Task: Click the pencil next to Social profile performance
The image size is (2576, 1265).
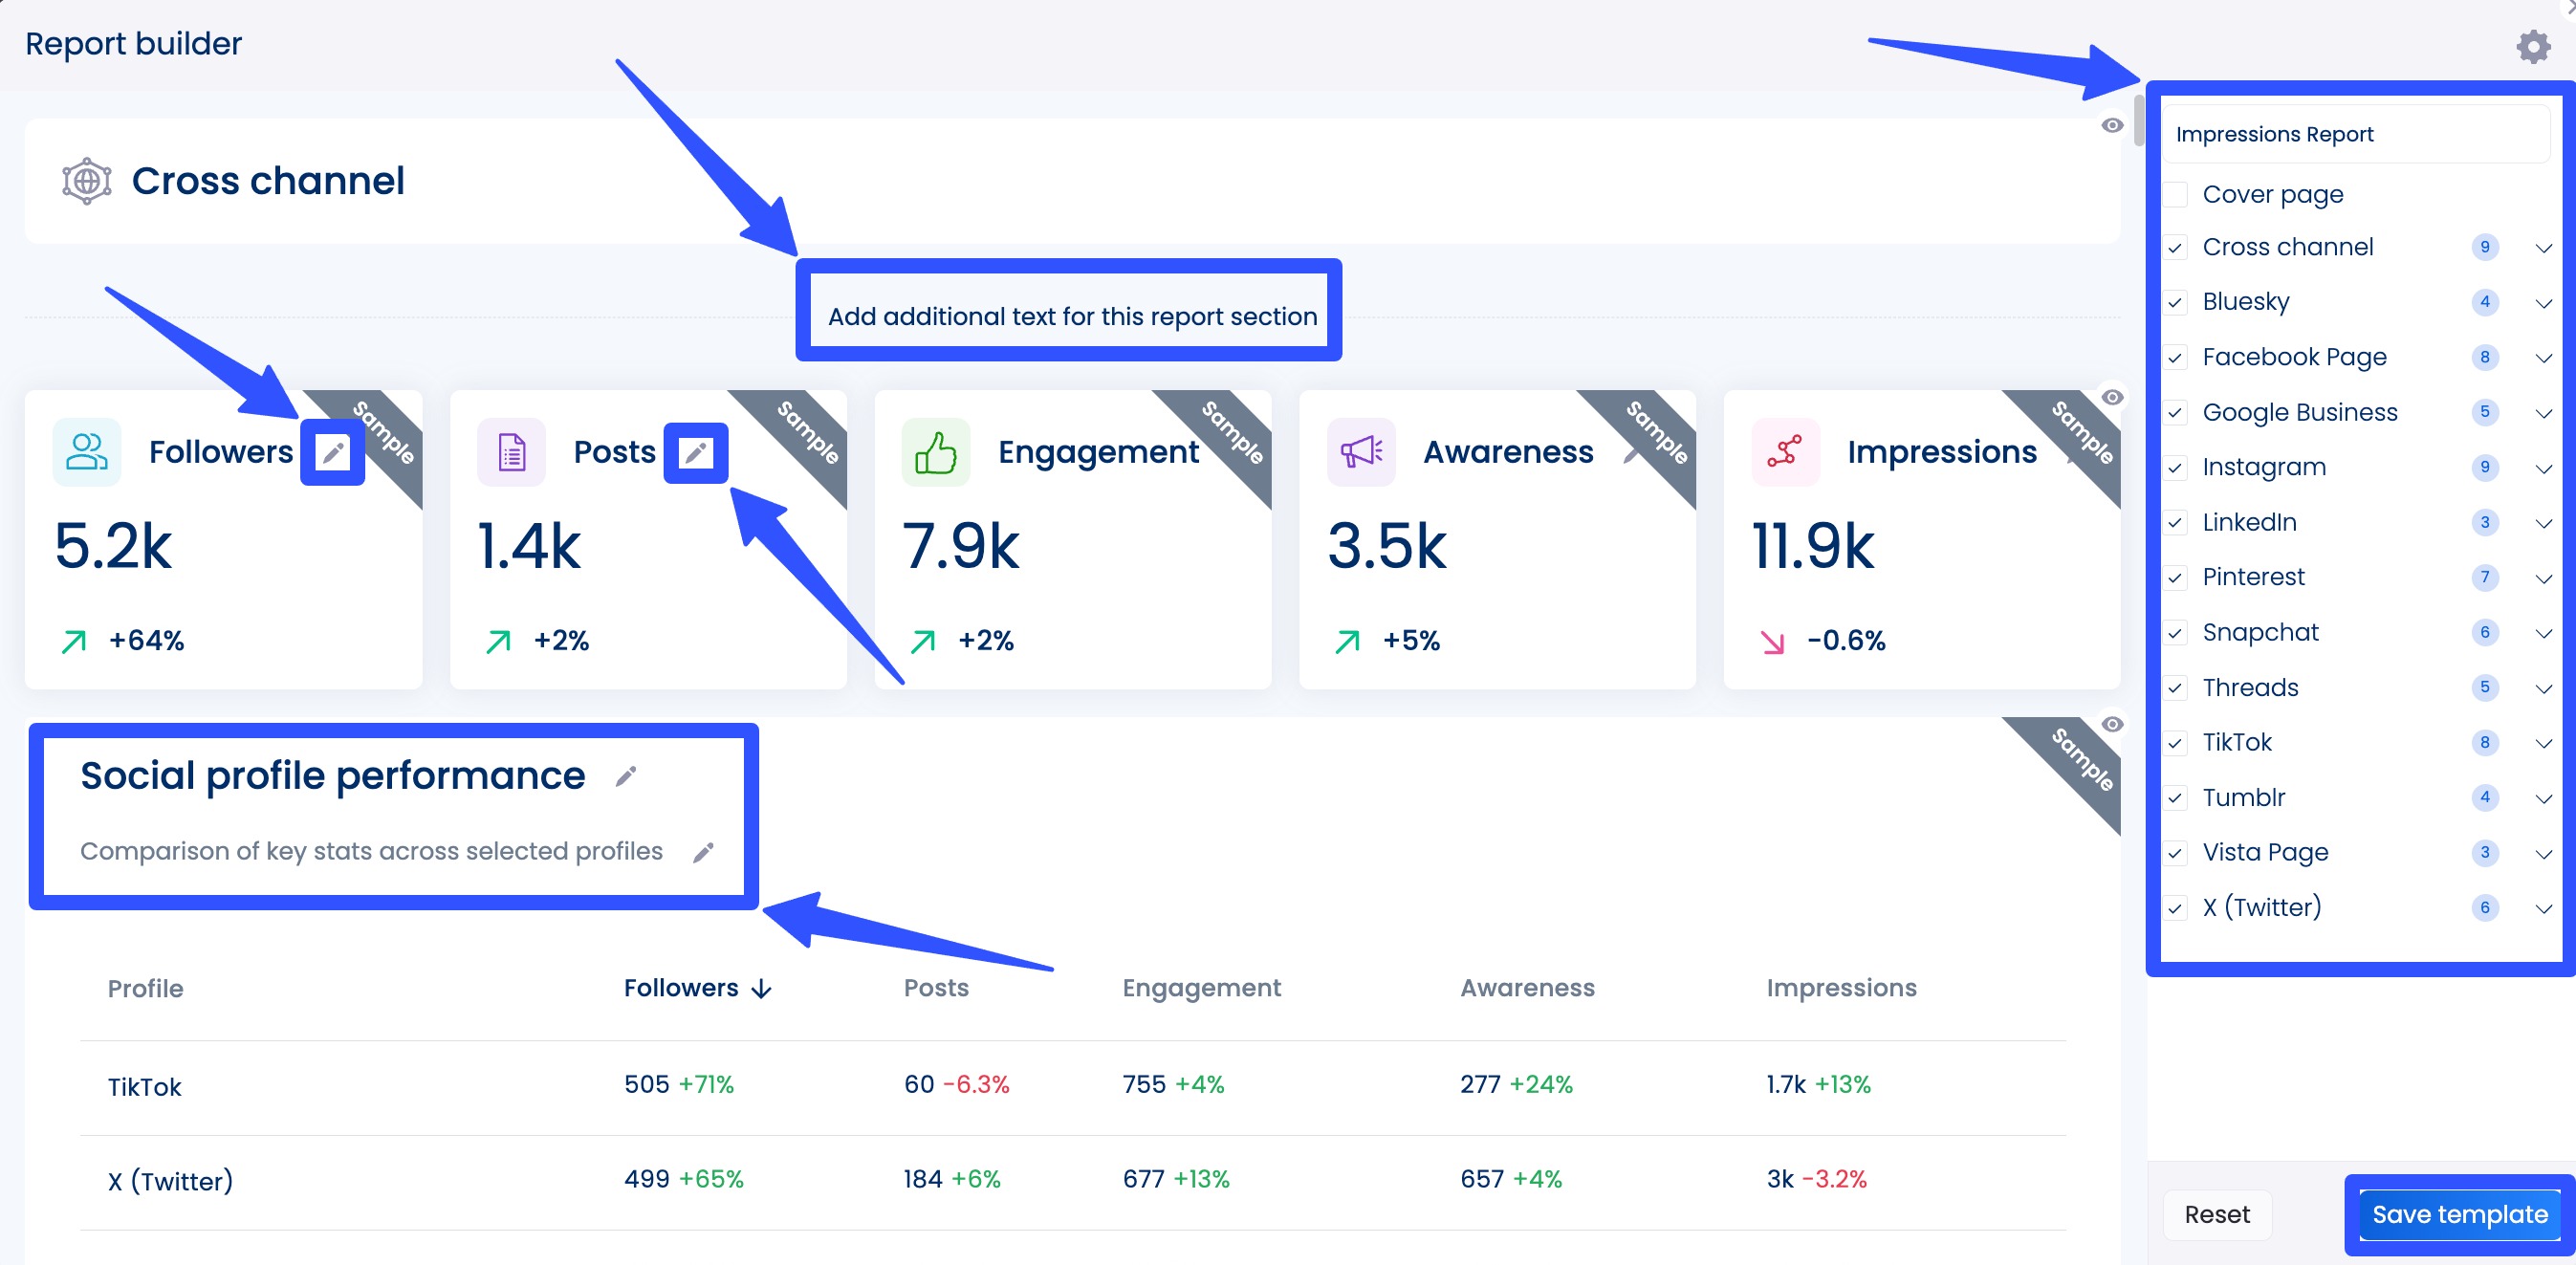Action: tap(626, 775)
